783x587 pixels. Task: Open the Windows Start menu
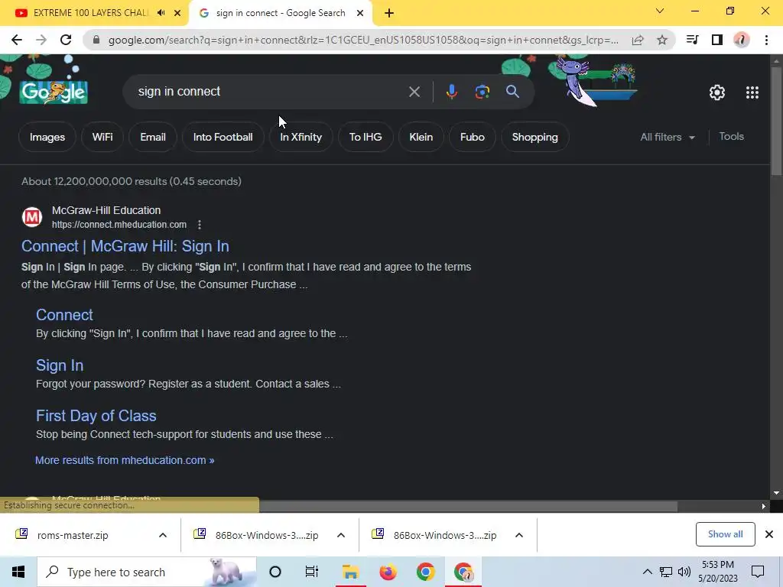point(18,572)
